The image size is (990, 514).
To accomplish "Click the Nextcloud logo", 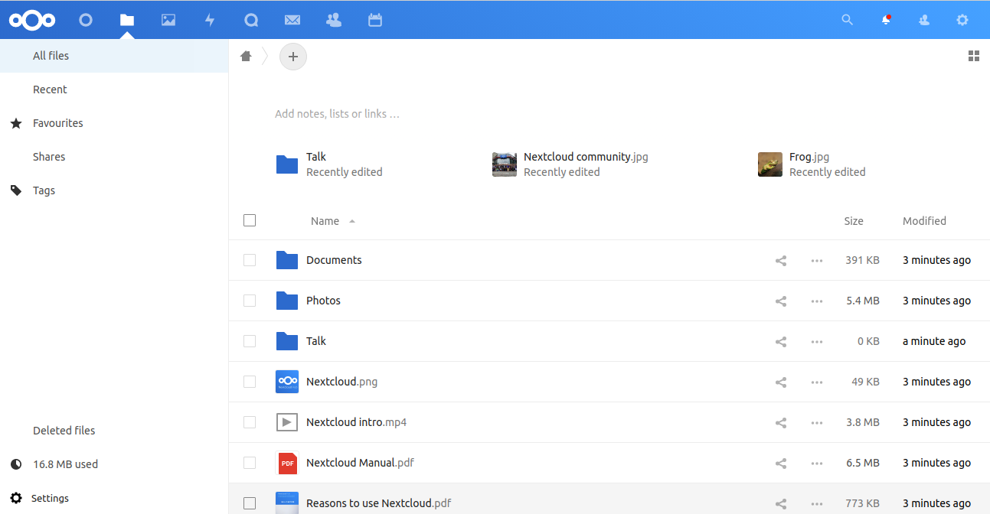I will point(32,20).
